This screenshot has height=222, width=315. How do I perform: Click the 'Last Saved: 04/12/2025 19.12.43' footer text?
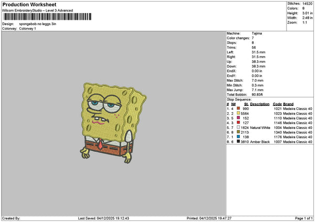pyautogui.click(x=103, y=218)
